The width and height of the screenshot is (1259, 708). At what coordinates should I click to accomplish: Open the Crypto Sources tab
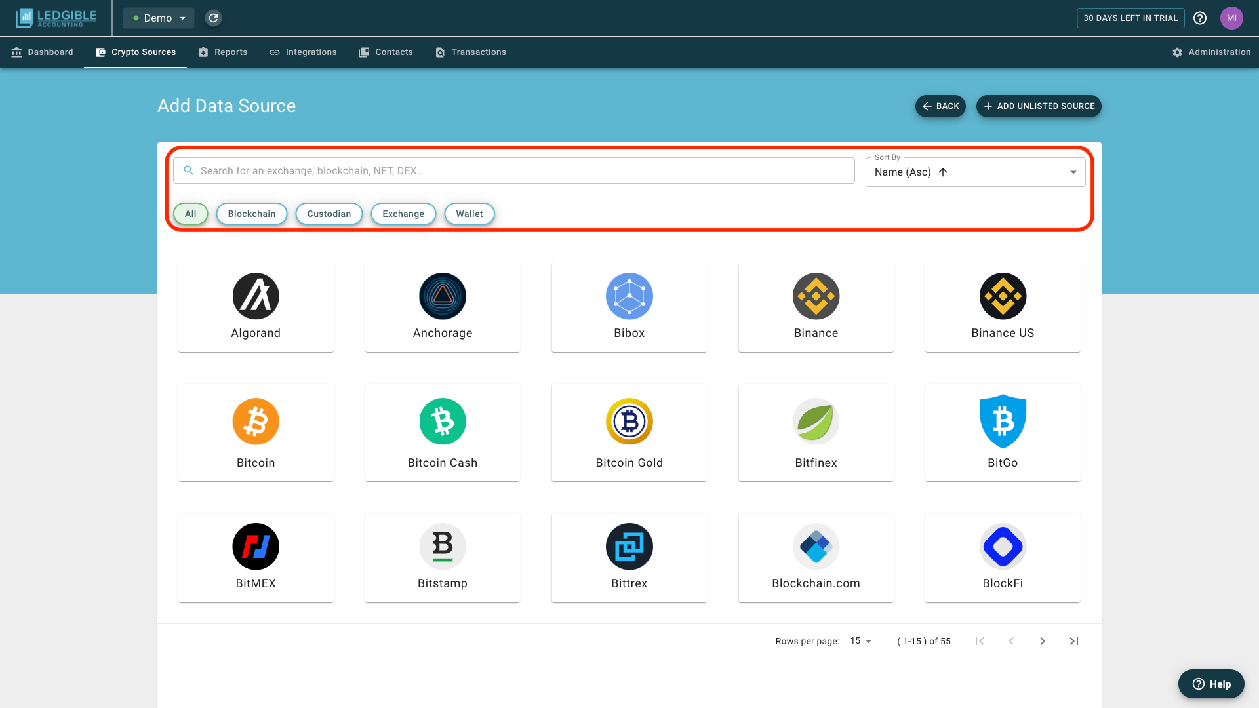click(x=136, y=52)
